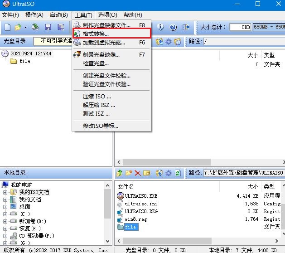Image resolution: width=285 pixels, height=253 pixels.
Task: Expand the 恢复 (E:) drive node
Action: pyautogui.click(x=5, y=229)
